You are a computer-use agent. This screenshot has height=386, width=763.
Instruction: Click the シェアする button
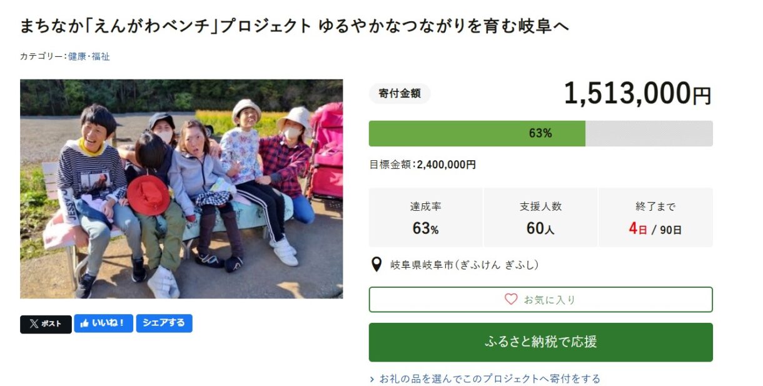click(164, 323)
